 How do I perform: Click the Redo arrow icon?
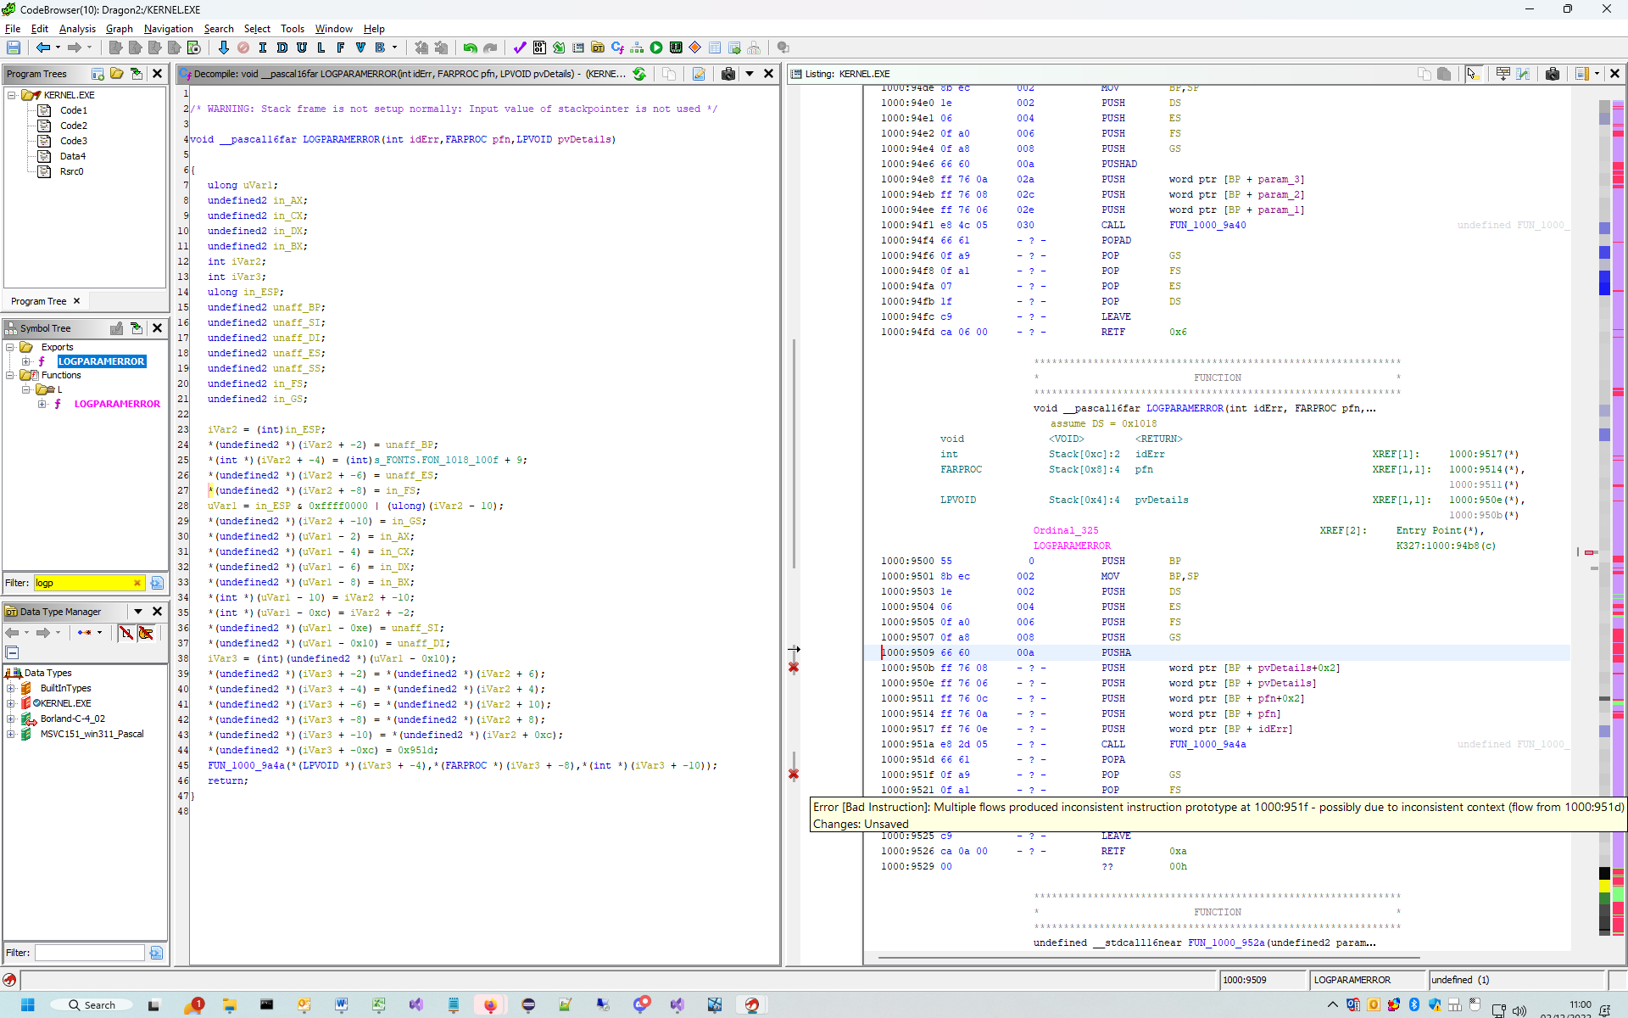click(x=490, y=48)
